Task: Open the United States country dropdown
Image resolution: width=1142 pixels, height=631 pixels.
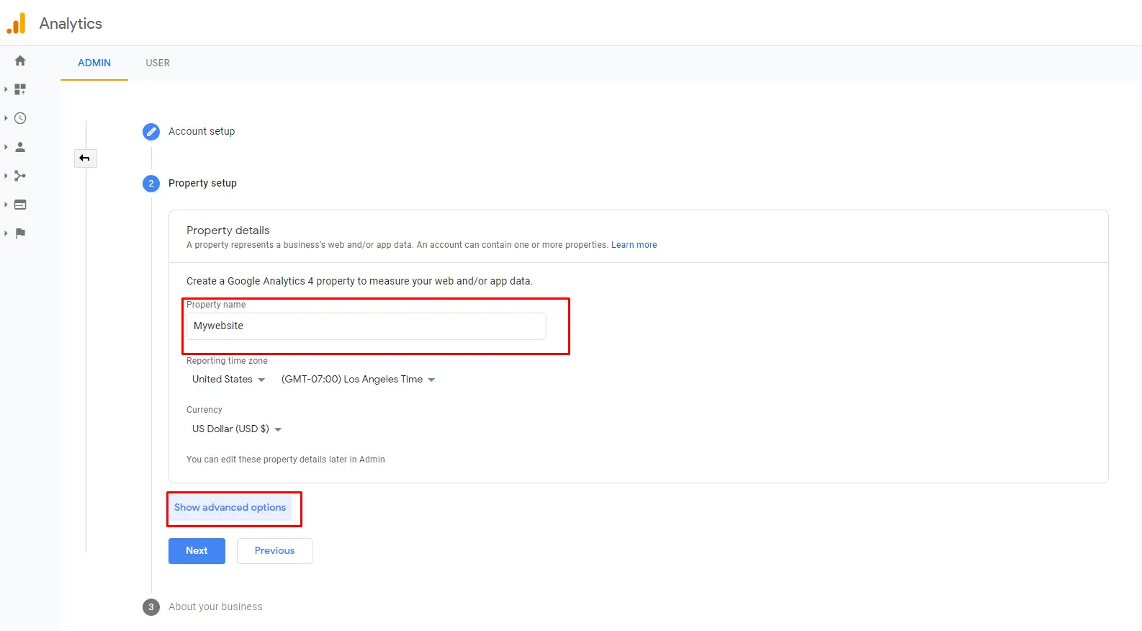Action: point(228,379)
